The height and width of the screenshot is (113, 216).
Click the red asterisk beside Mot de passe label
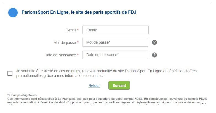pos(78,42)
